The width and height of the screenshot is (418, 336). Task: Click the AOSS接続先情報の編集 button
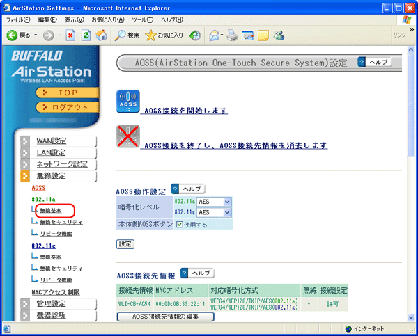click(165, 317)
